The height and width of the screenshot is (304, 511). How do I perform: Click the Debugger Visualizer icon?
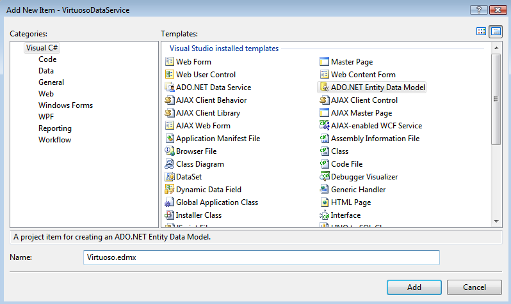click(x=324, y=176)
